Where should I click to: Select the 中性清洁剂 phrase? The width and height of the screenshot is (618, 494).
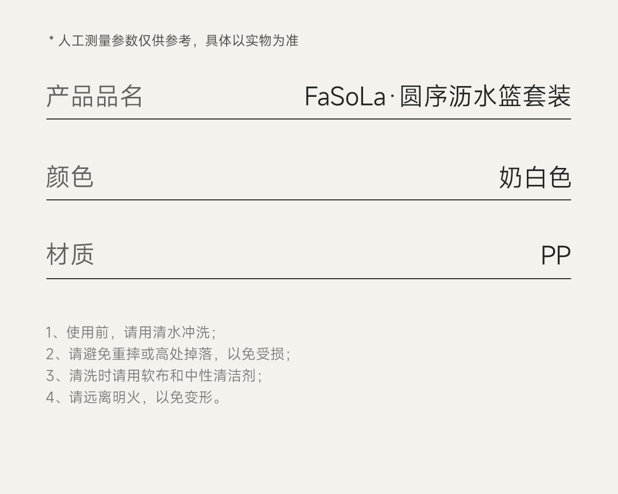227,376
